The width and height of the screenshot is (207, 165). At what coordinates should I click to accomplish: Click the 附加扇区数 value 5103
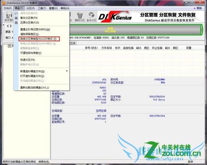click(x=103, y=103)
